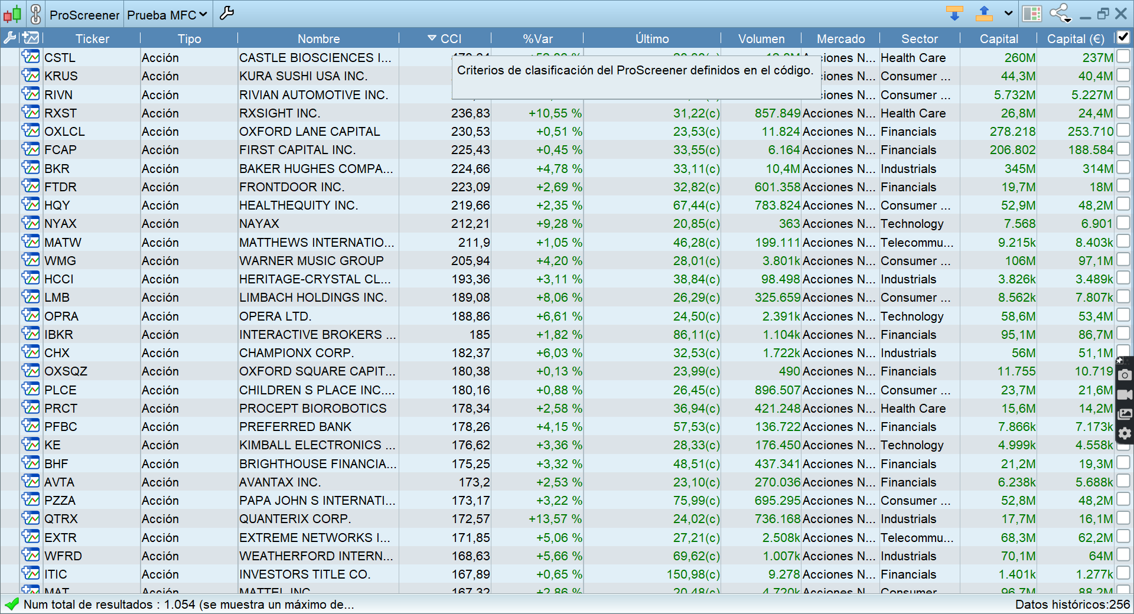Open the chart icon for RIVN

[30, 94]
